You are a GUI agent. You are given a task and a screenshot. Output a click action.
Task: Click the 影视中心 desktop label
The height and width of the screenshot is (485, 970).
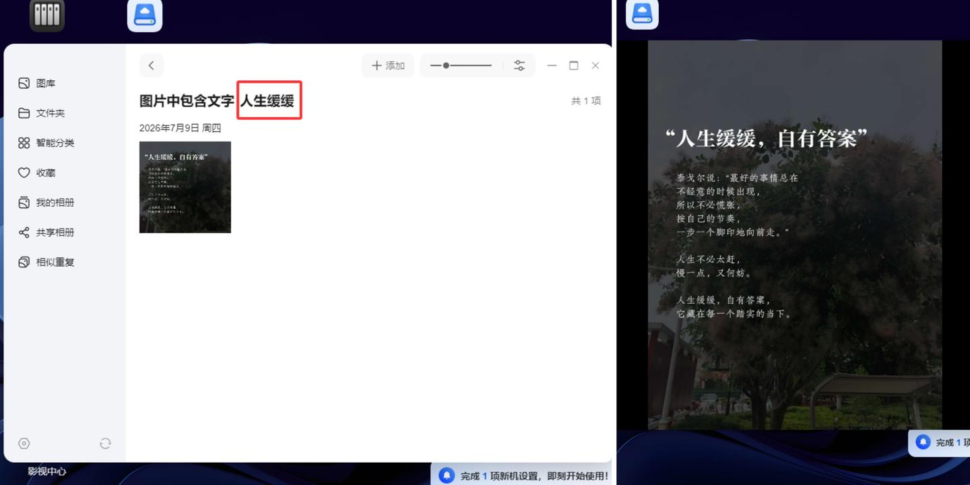(x=47, y=472)
